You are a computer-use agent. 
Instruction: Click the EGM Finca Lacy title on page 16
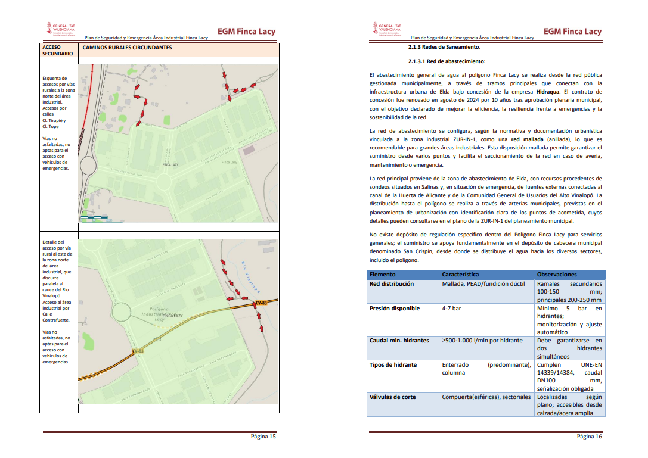572,32
